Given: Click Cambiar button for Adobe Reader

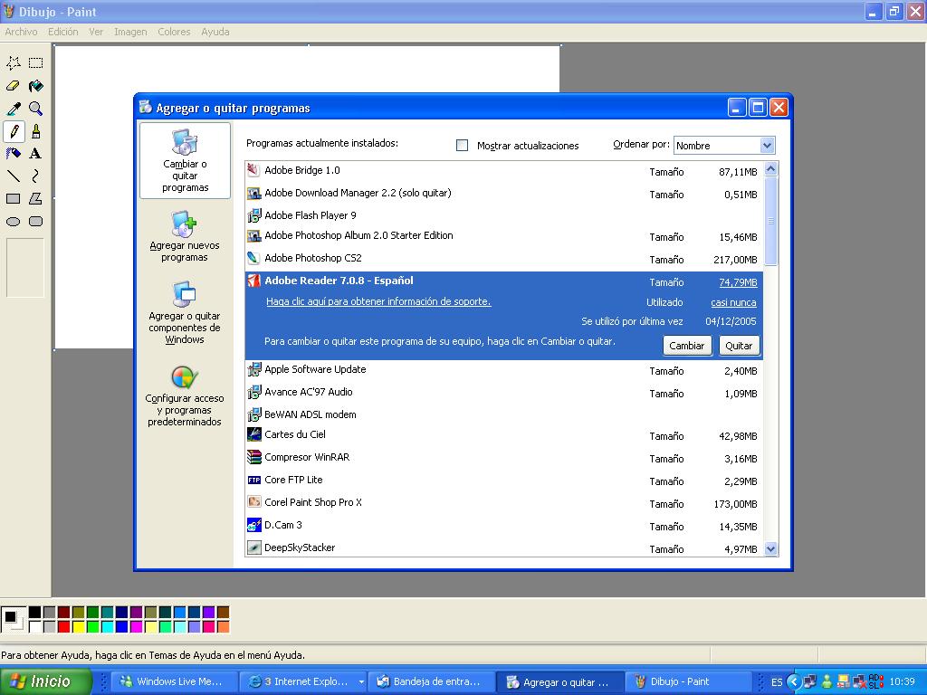Looking at the screenshot, I should (686, 346).
